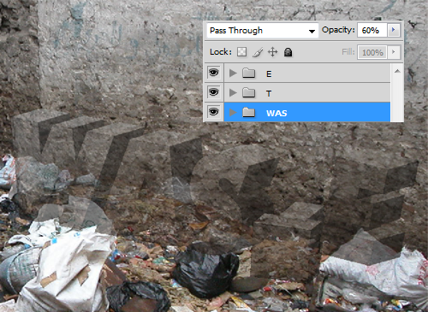Expand the E layer group

[x=233, y=73]
